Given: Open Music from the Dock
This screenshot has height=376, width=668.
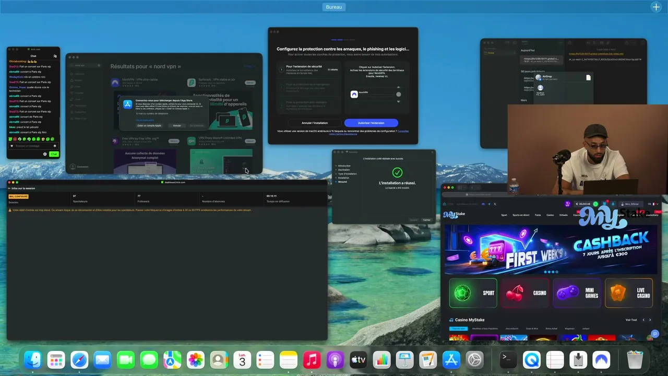Looking at the screenshot, I should [x=312, y=360].
